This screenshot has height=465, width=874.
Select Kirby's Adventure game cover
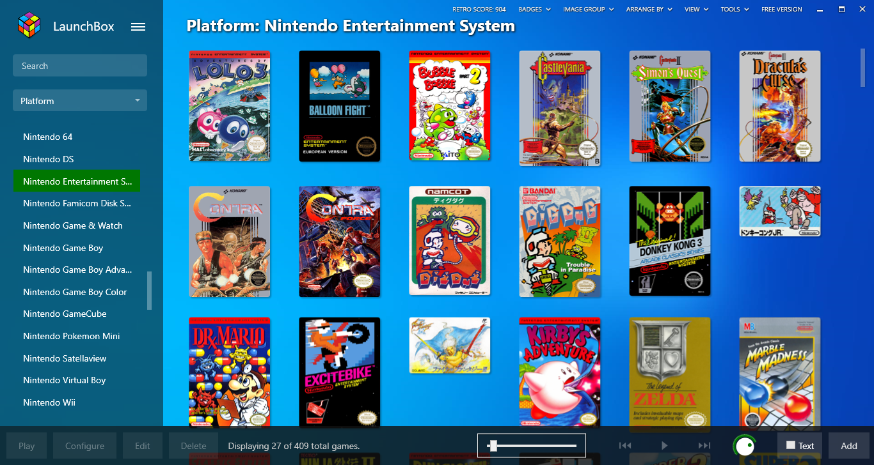pos(560,372)
